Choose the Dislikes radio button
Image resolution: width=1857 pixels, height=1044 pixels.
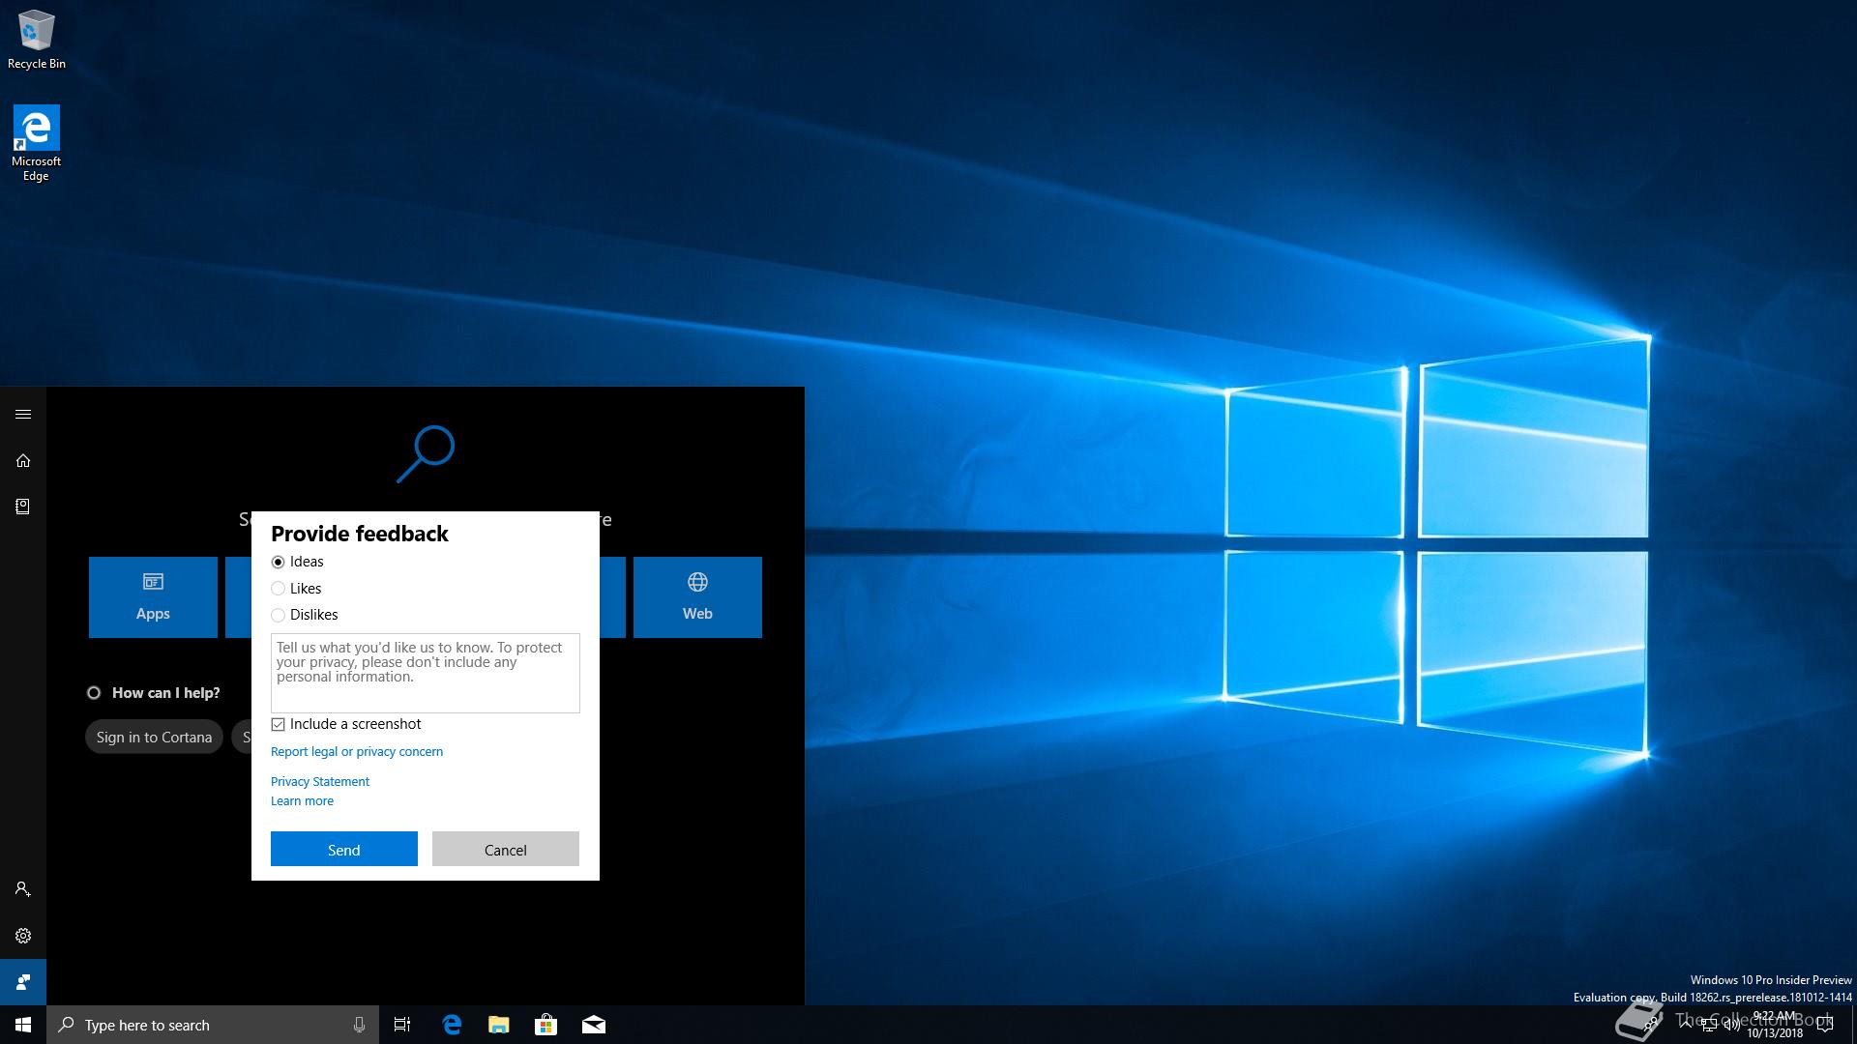pos(279,615)
